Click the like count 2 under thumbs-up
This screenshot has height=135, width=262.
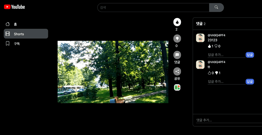(x=177, y=29)
